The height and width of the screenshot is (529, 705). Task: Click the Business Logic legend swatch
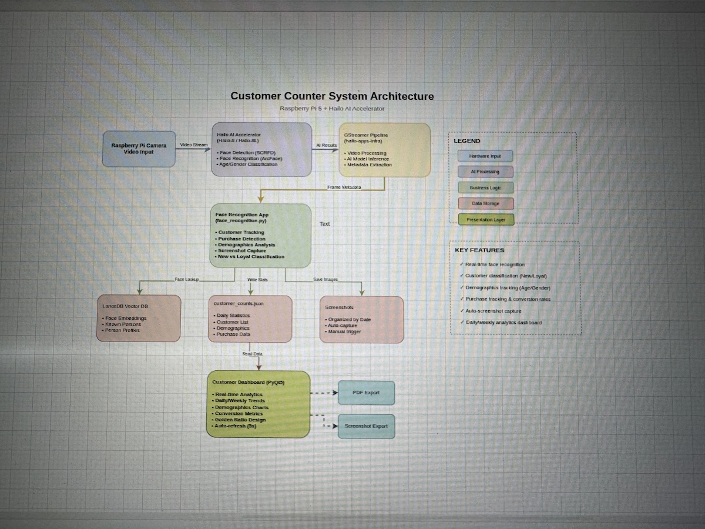(485, 188)
